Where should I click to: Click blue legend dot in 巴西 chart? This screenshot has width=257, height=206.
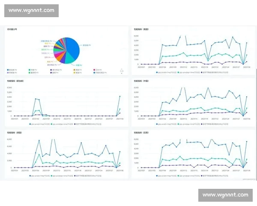157,175
